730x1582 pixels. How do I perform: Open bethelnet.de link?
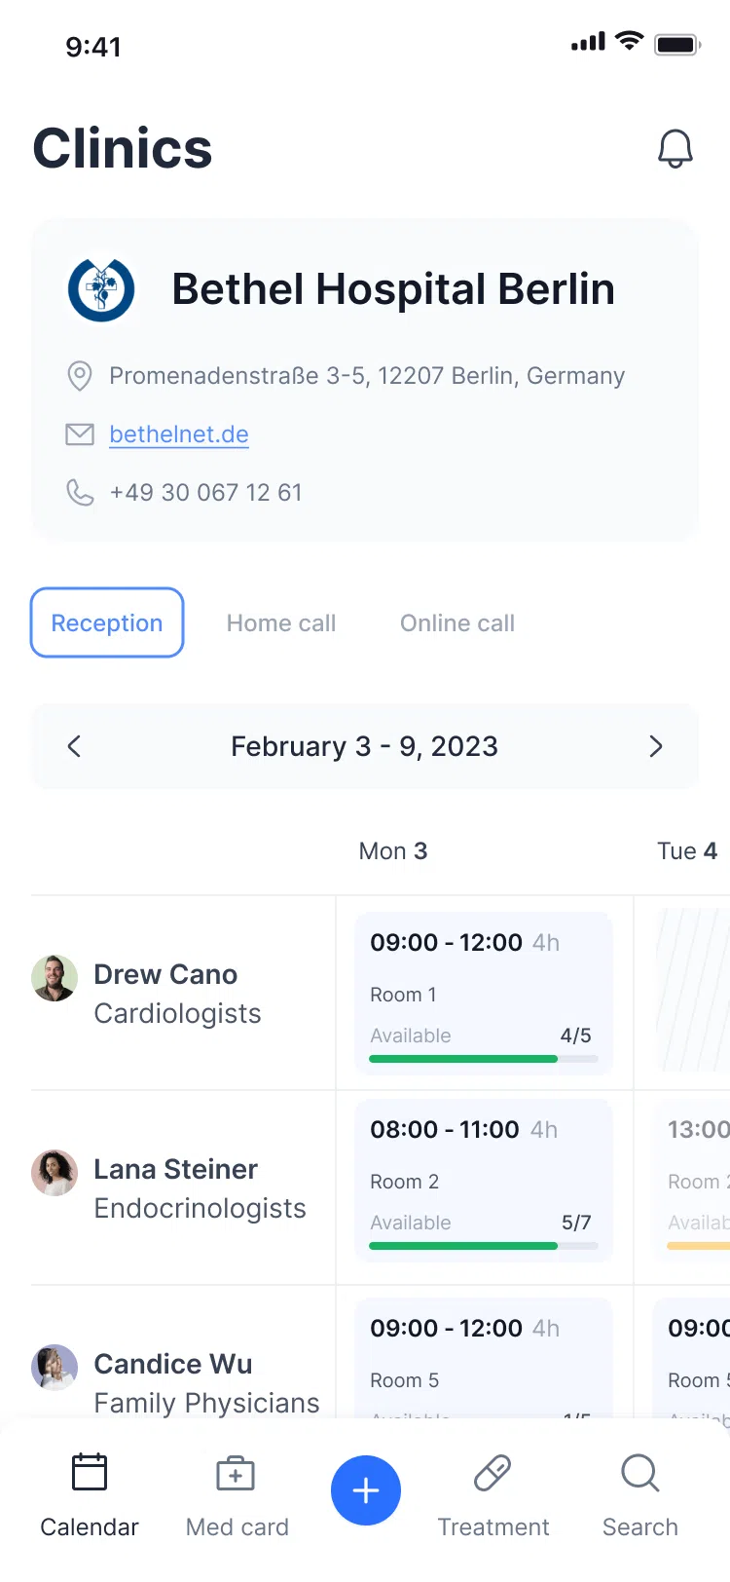[x=179, y=434]
